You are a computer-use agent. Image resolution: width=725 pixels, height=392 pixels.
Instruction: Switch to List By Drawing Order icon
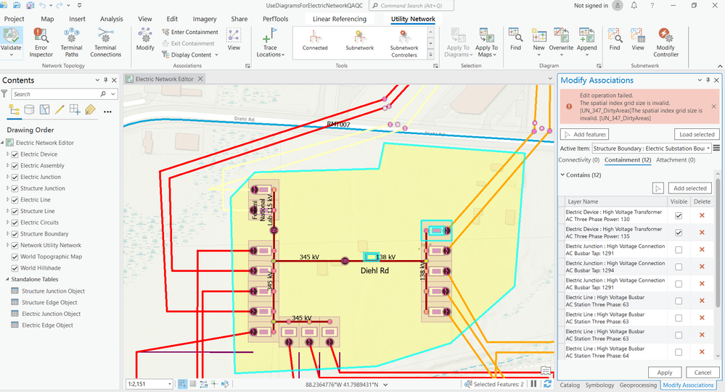click(x=14, y=110)
